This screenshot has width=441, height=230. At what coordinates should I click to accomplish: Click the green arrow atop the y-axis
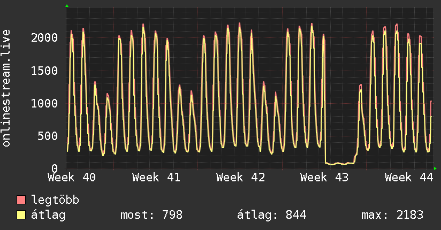(x=67, y=6)
